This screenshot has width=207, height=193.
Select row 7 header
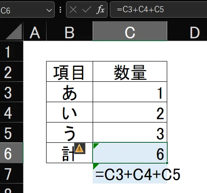tap(11, 173)
